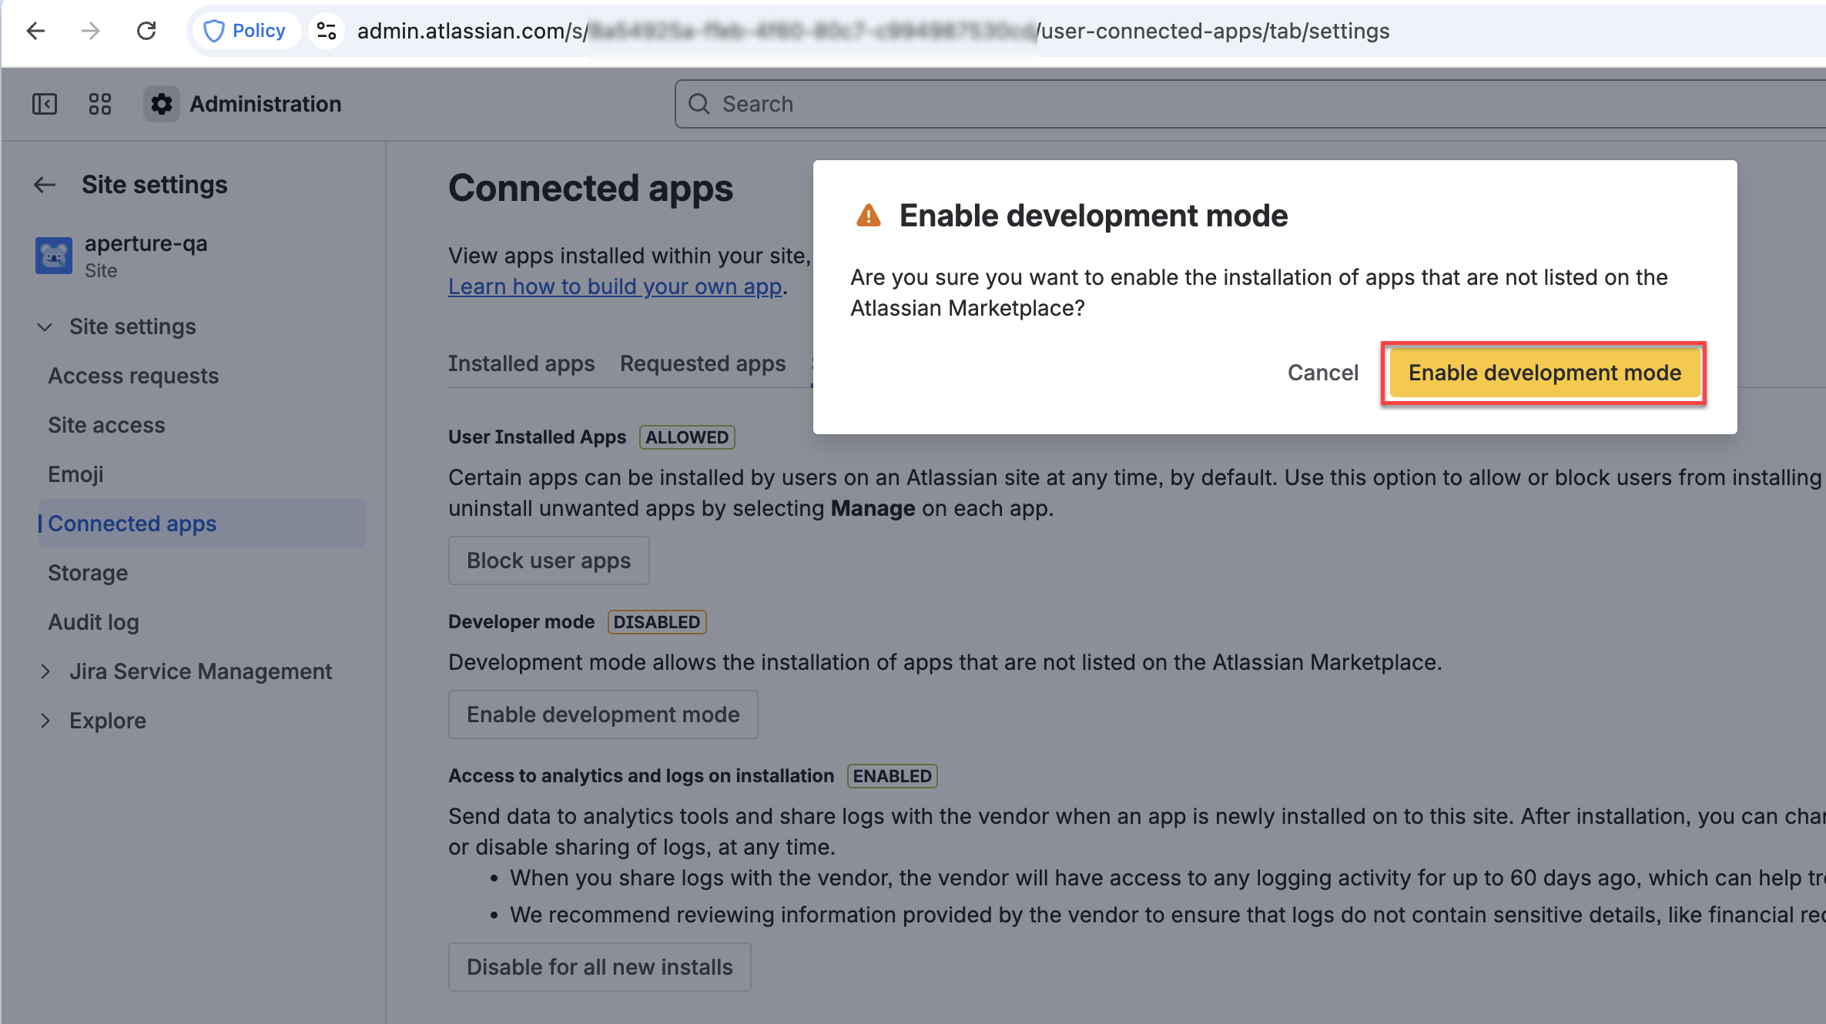
Task: Click the aperture-qa site avatar
Action: pyautogui.click(x=54, y=256)
